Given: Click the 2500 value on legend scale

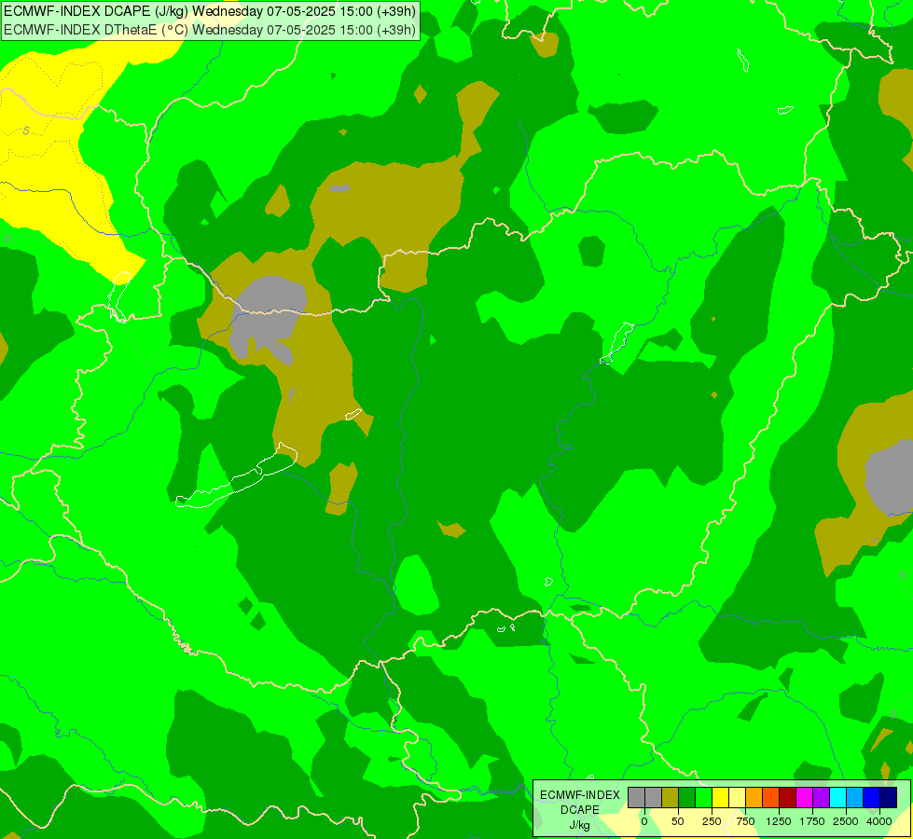Looking at the screenshot, I should click(846, 821).
